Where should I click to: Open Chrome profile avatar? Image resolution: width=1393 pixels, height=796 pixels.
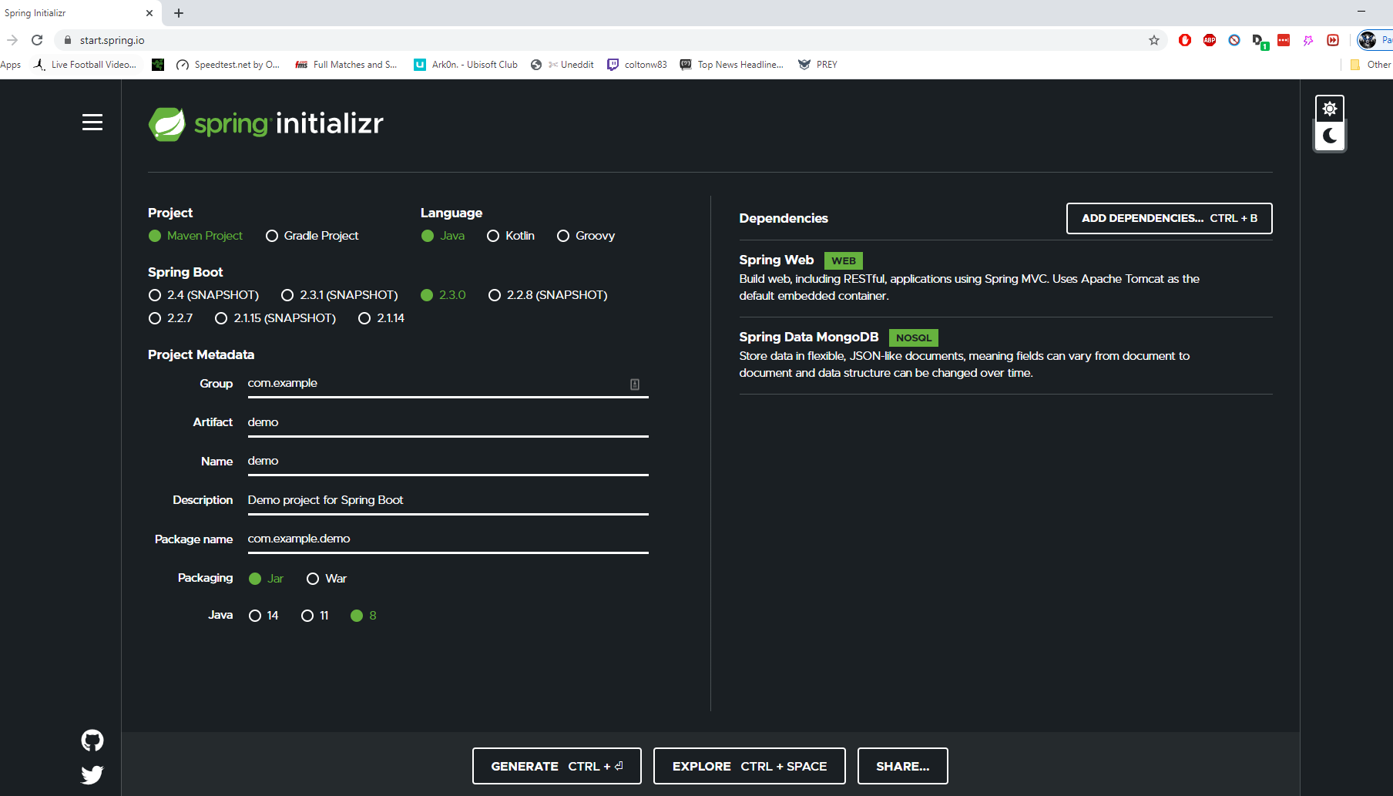click(1368, 40)
